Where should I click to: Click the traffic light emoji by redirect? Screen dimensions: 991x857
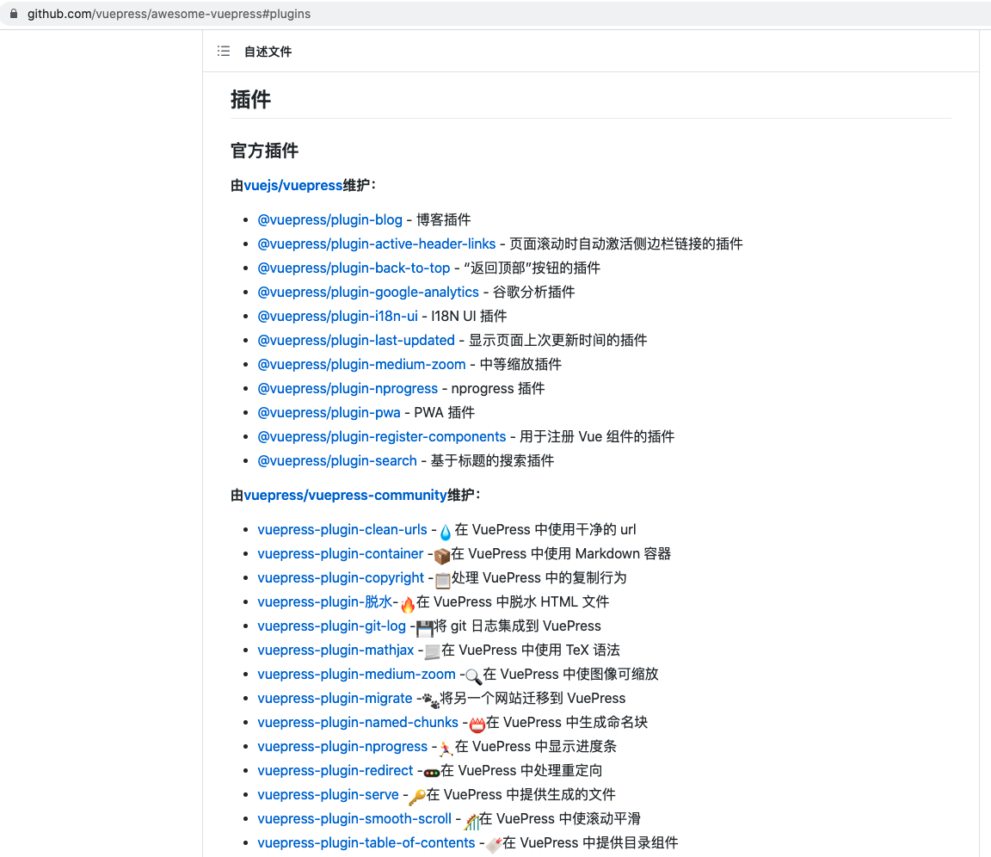click(432, 773)
